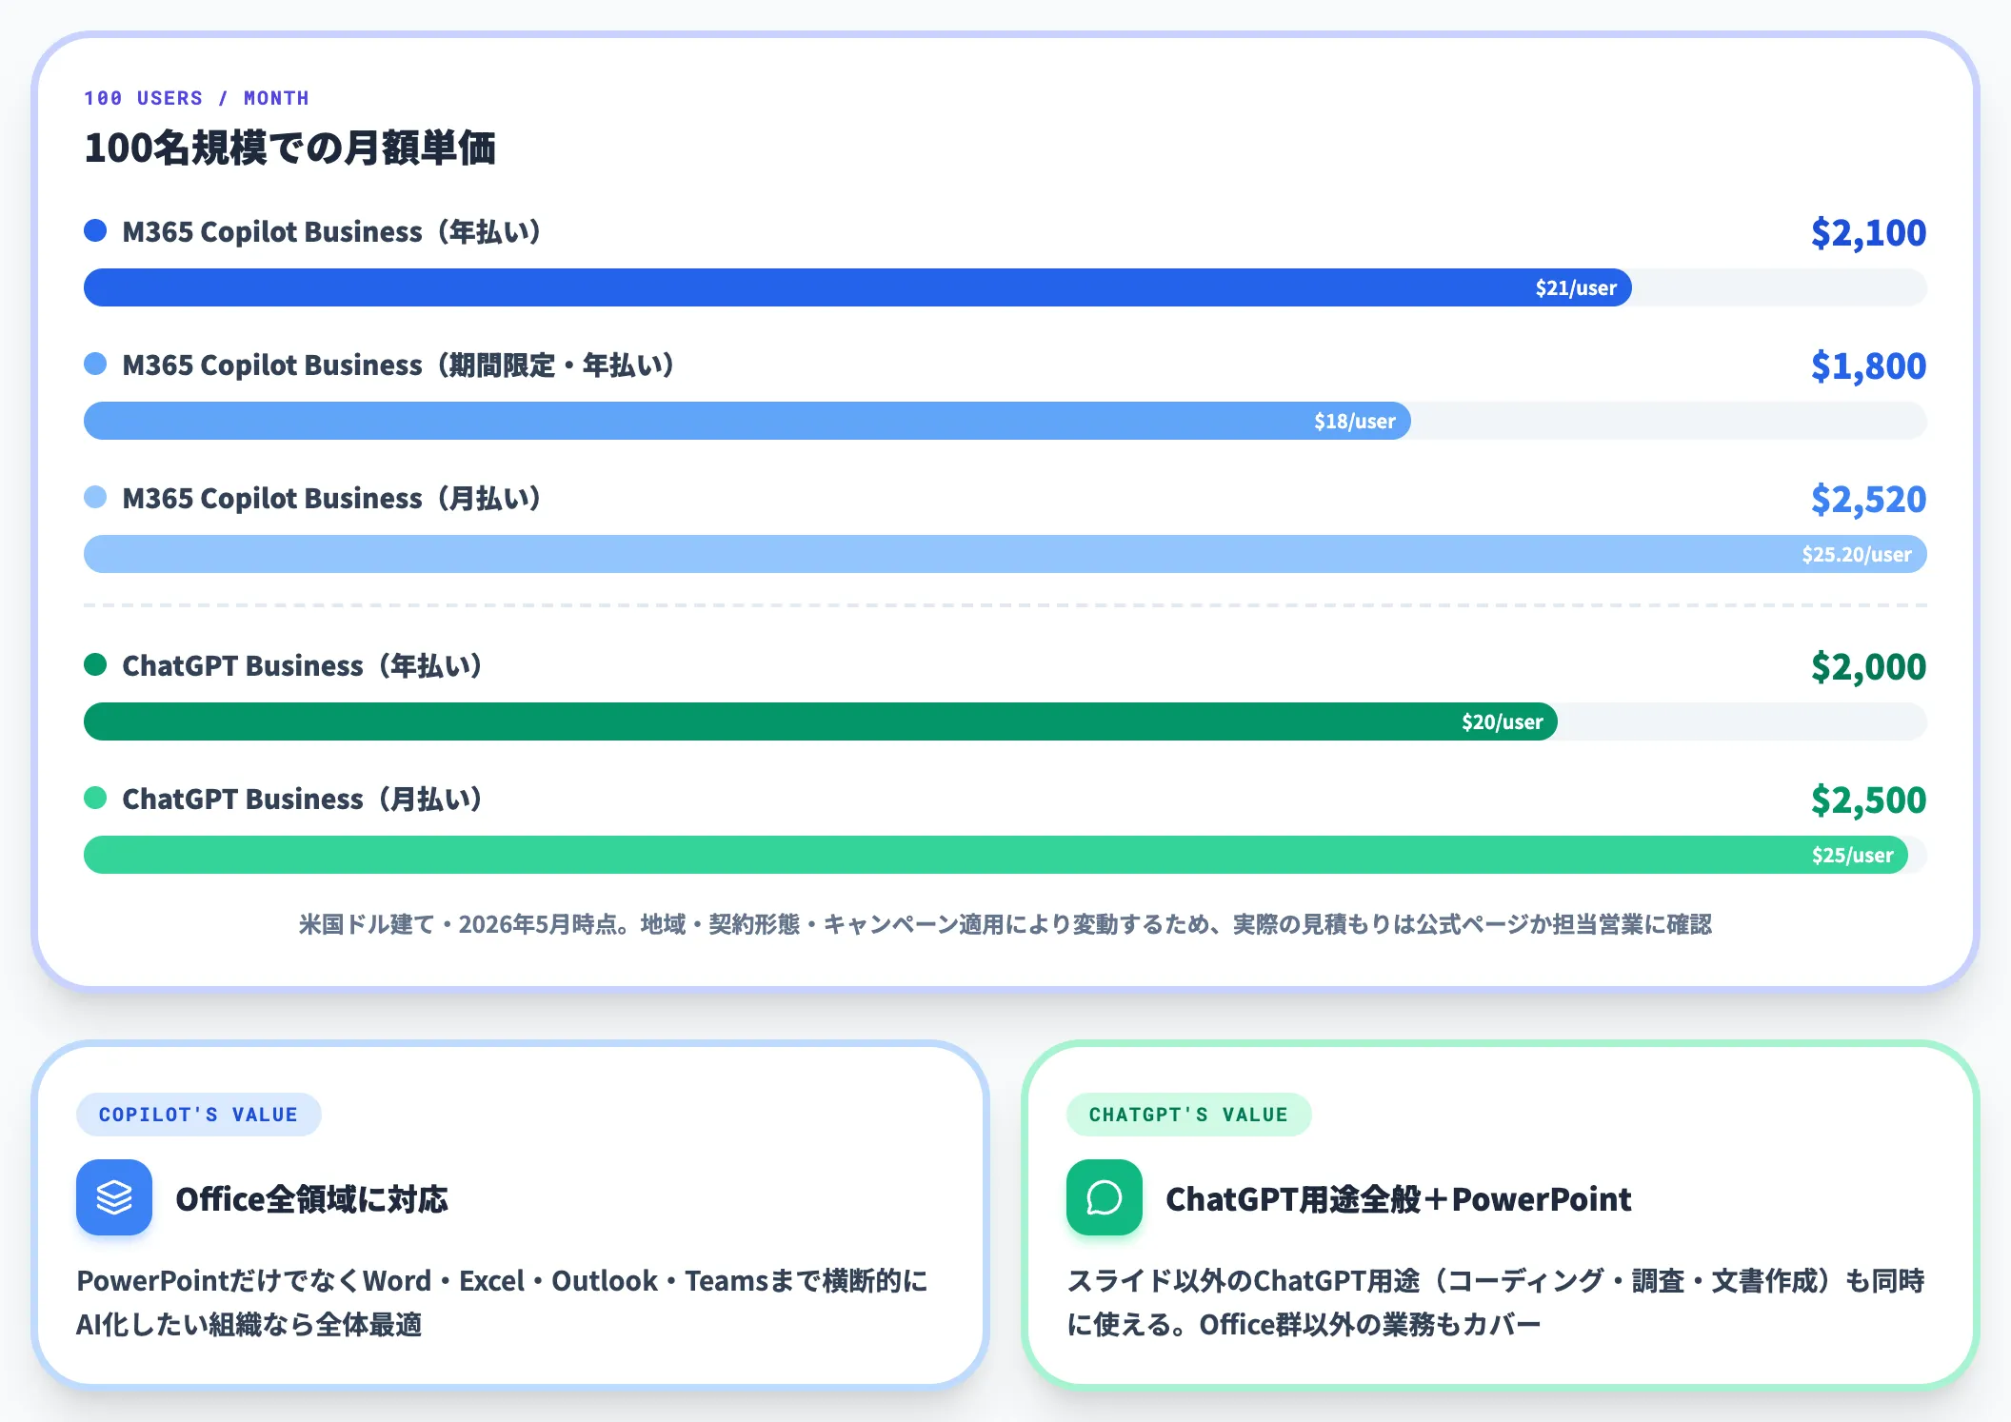This screenshot has height=1422, width=2011.
Task: Click the ChatGPT description starting スライド以外の
Action: (1496, 1302)
